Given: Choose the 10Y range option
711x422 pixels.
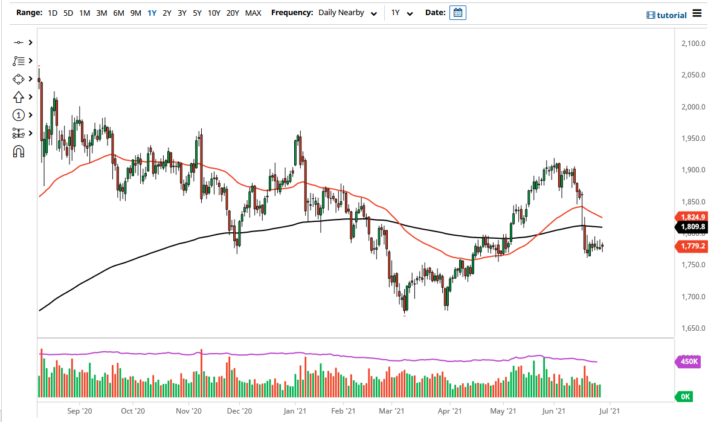Looking at the screenshot, I should pyautogui.click(x=214, y=13).
